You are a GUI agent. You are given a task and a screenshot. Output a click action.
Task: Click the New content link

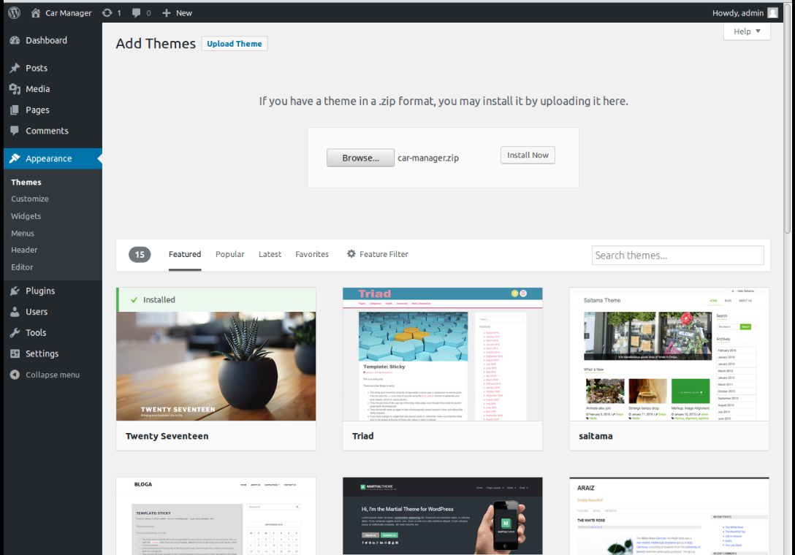[184, 12]
